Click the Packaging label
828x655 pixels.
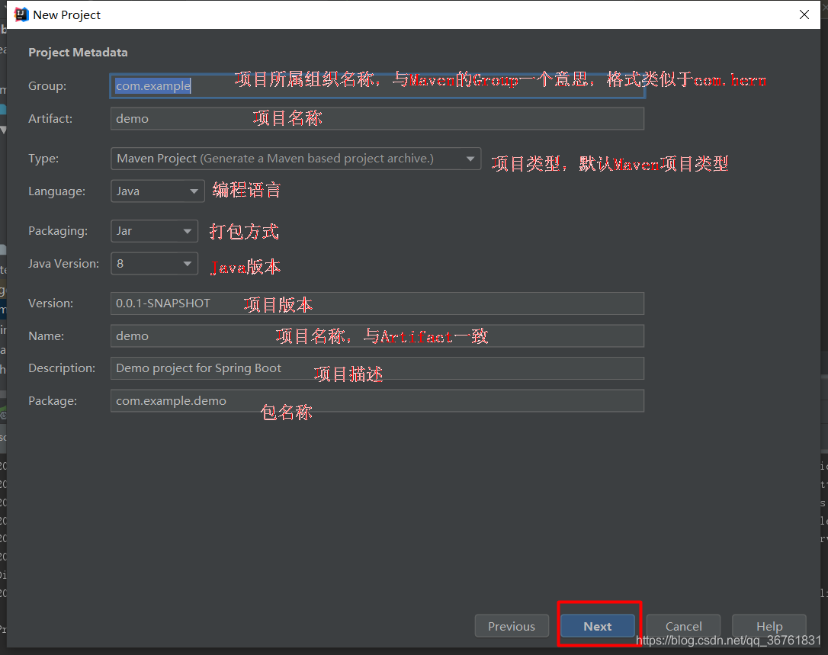pyautogui.click(x=58, y=231)
